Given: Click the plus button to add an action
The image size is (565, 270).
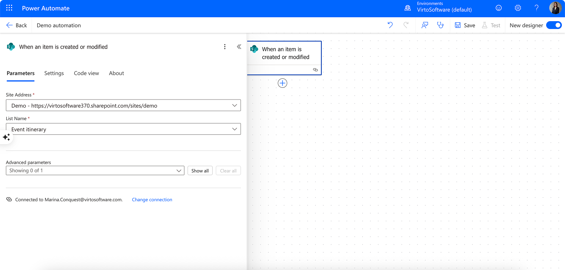Looking at the screenshot, I should (282, 83).
